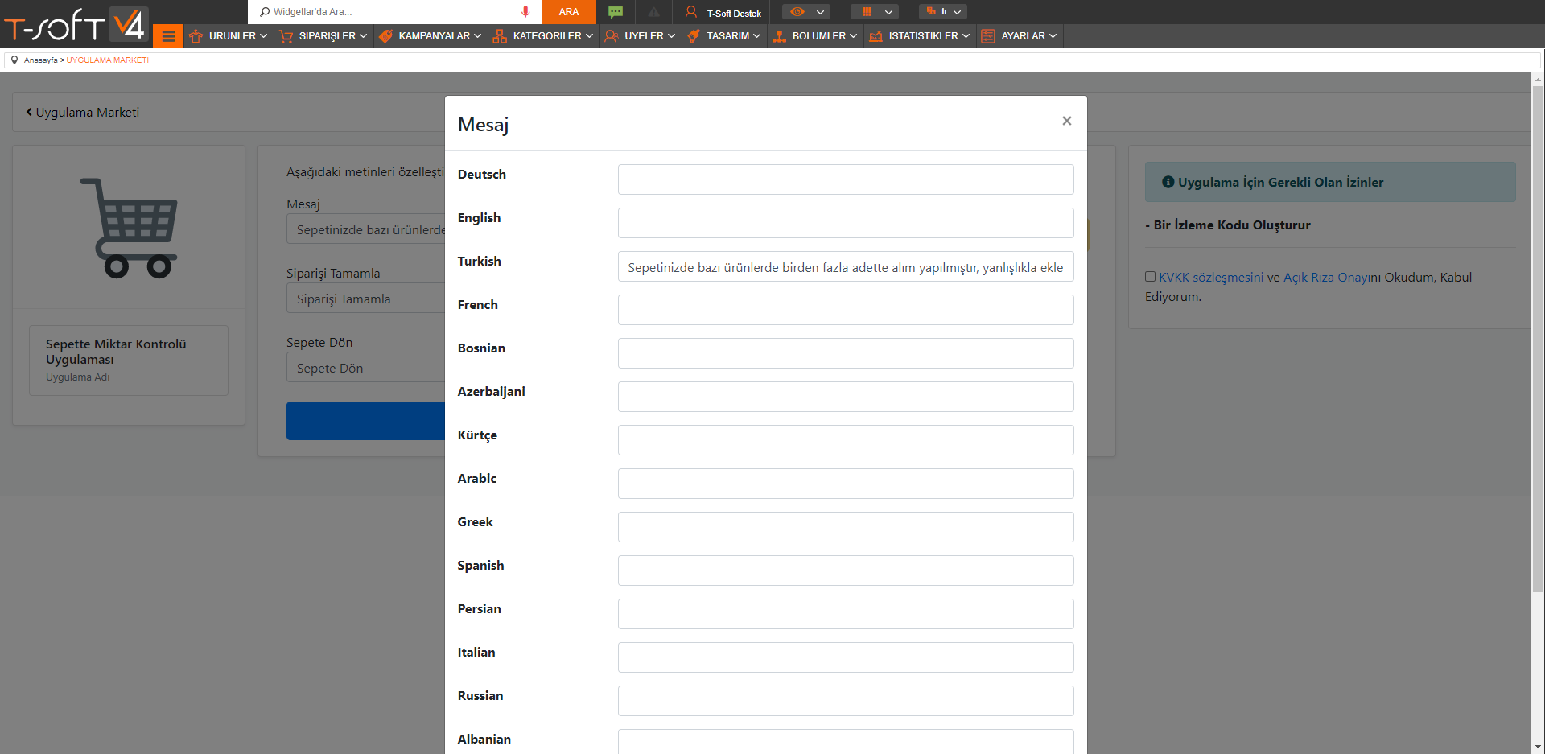Open the green chat messages icon
This screenshot has width=1545, height=754.
click(616, 12)
